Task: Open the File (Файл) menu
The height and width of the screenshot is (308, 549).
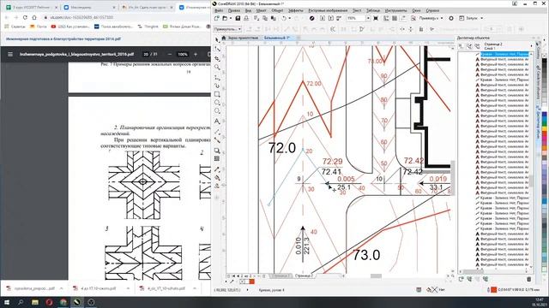Action: [x=220, y=10]
